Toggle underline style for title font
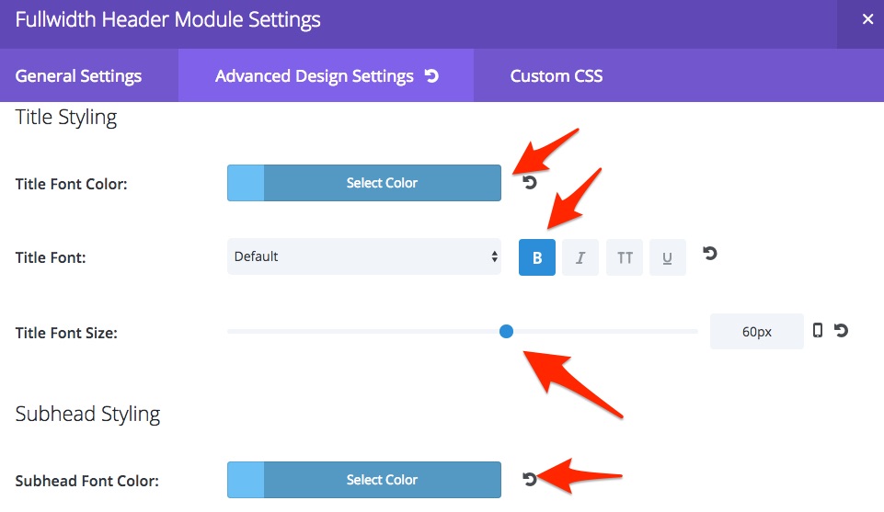 [x=668, y=257]
